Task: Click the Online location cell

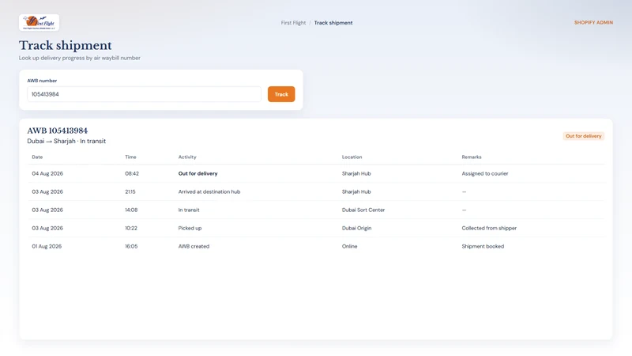Action: (x=349, y=246)
